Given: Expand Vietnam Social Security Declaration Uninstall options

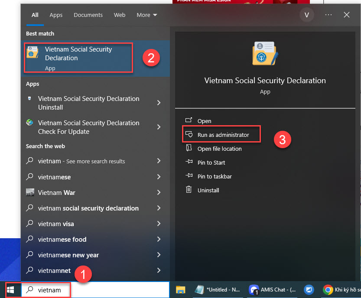Looking at the screenshot, I should click(x=159, y=103).
